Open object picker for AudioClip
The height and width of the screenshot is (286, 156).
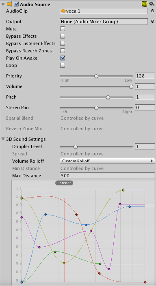tap(152, 11)
